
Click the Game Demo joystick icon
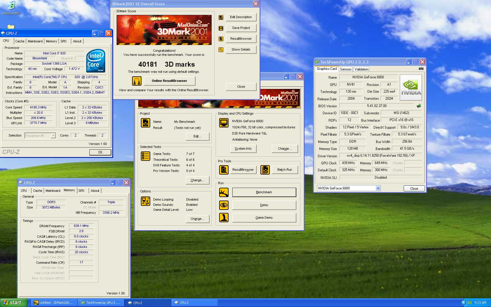point(224,218)
